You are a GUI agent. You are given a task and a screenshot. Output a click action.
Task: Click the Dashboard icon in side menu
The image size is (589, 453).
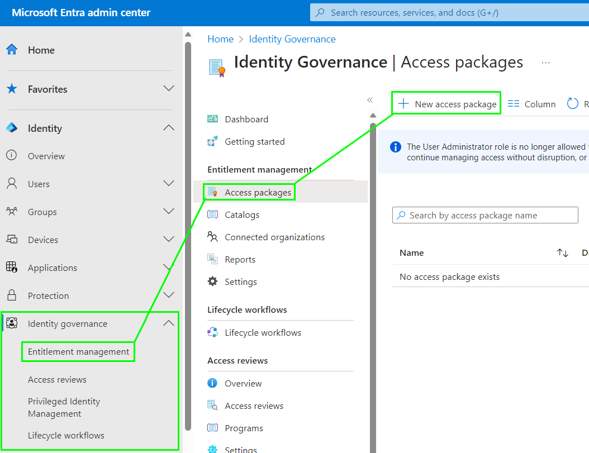(212, 119)
